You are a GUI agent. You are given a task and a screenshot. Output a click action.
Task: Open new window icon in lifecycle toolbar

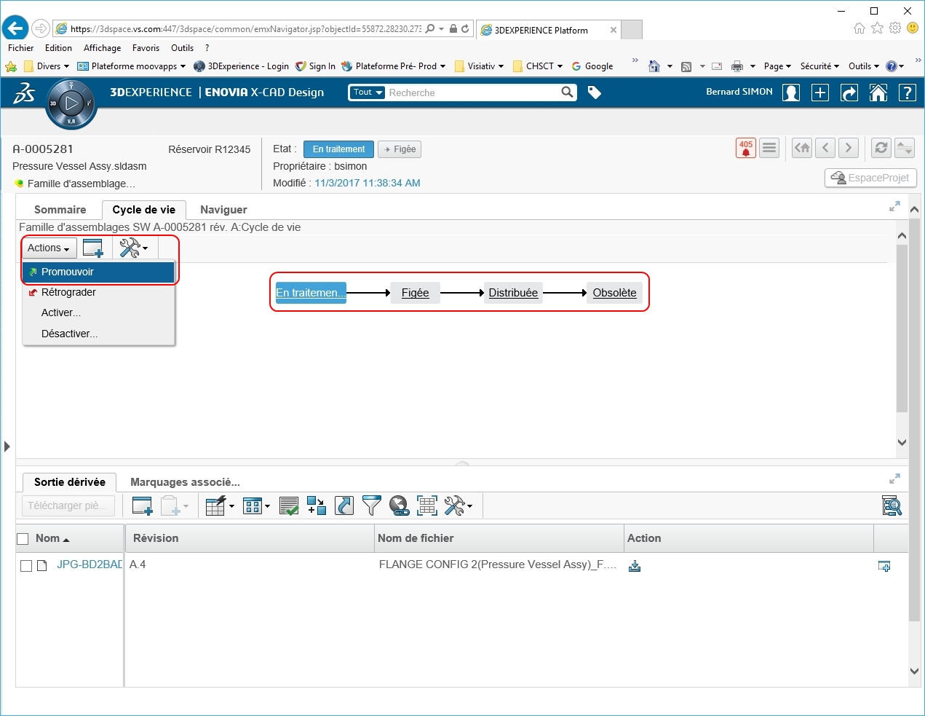93,248
